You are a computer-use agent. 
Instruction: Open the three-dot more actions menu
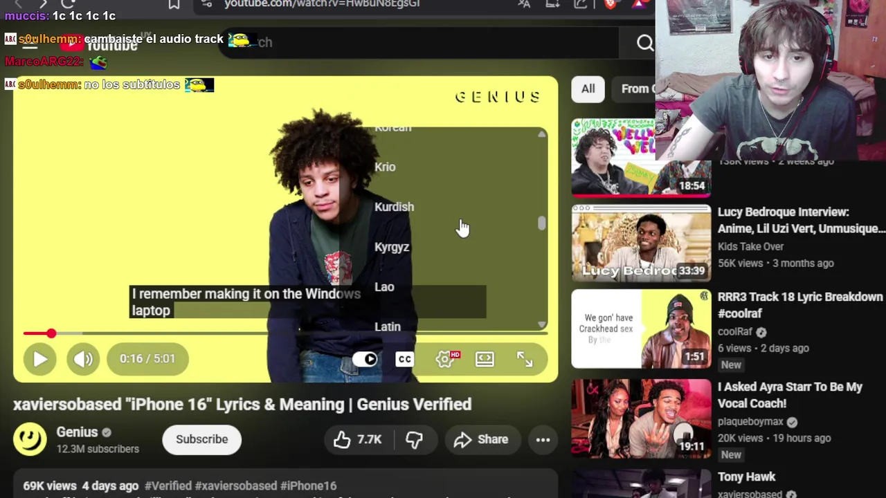point(543,439)
